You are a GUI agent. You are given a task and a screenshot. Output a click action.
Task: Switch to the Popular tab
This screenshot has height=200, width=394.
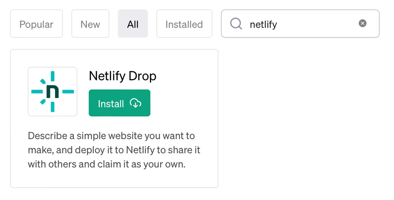click(36, 24)
